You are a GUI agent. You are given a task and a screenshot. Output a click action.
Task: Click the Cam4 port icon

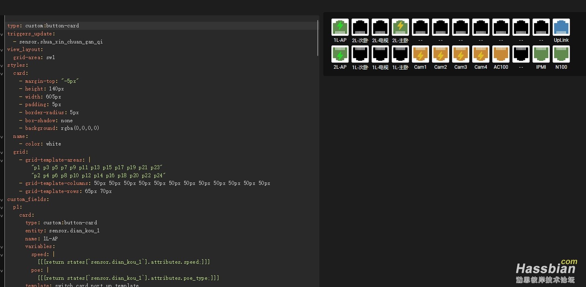(481, 54)
